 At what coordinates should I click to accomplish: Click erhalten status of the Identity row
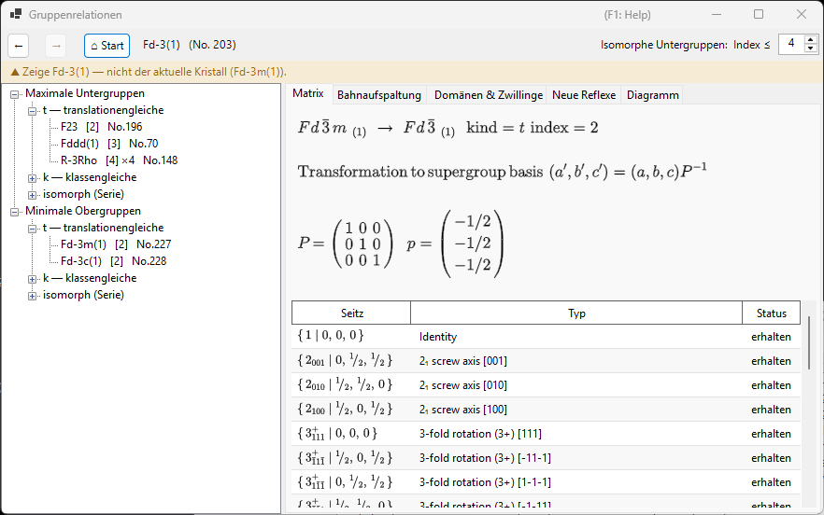coord(771,337)
